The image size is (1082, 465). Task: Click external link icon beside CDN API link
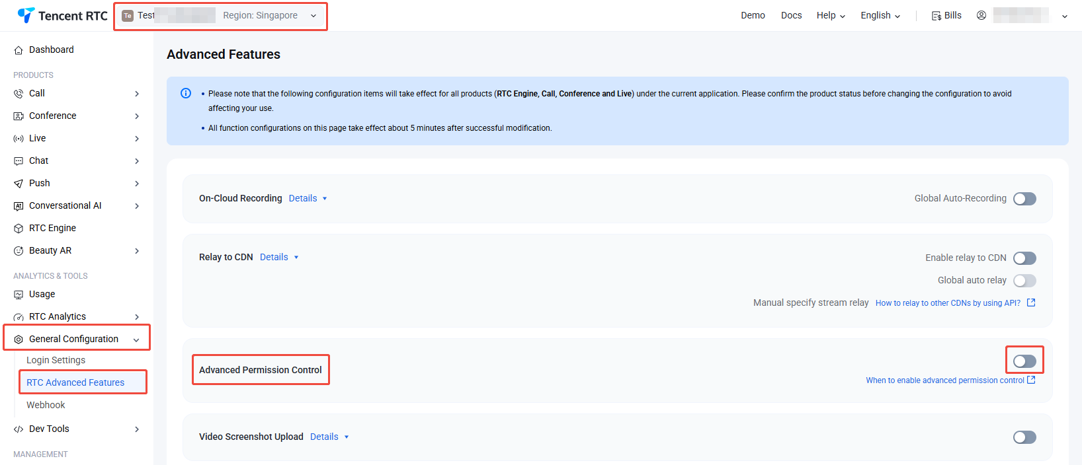coord(1031,303)
